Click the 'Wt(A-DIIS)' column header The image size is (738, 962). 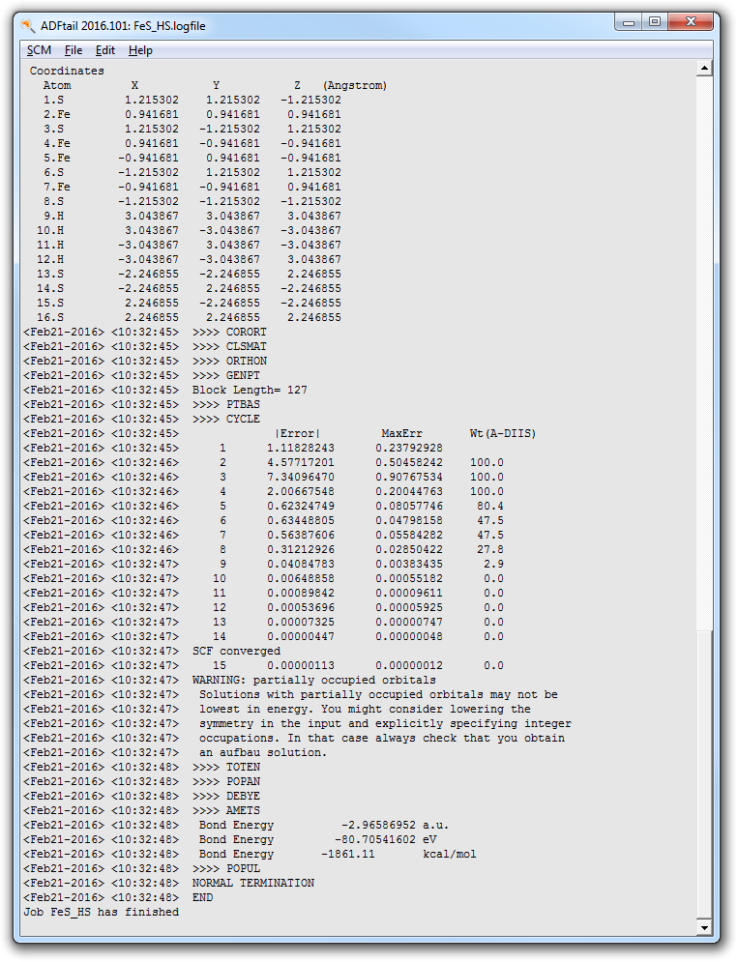(x=502, y=434)
